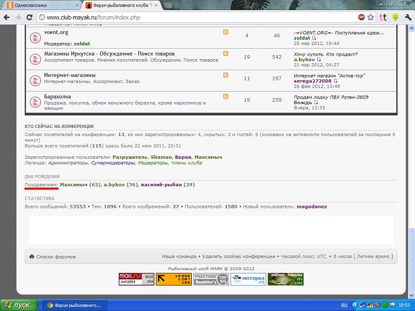
Task: Click the Список форумов link
Action: pyautogui.click(x=56, y=256)
